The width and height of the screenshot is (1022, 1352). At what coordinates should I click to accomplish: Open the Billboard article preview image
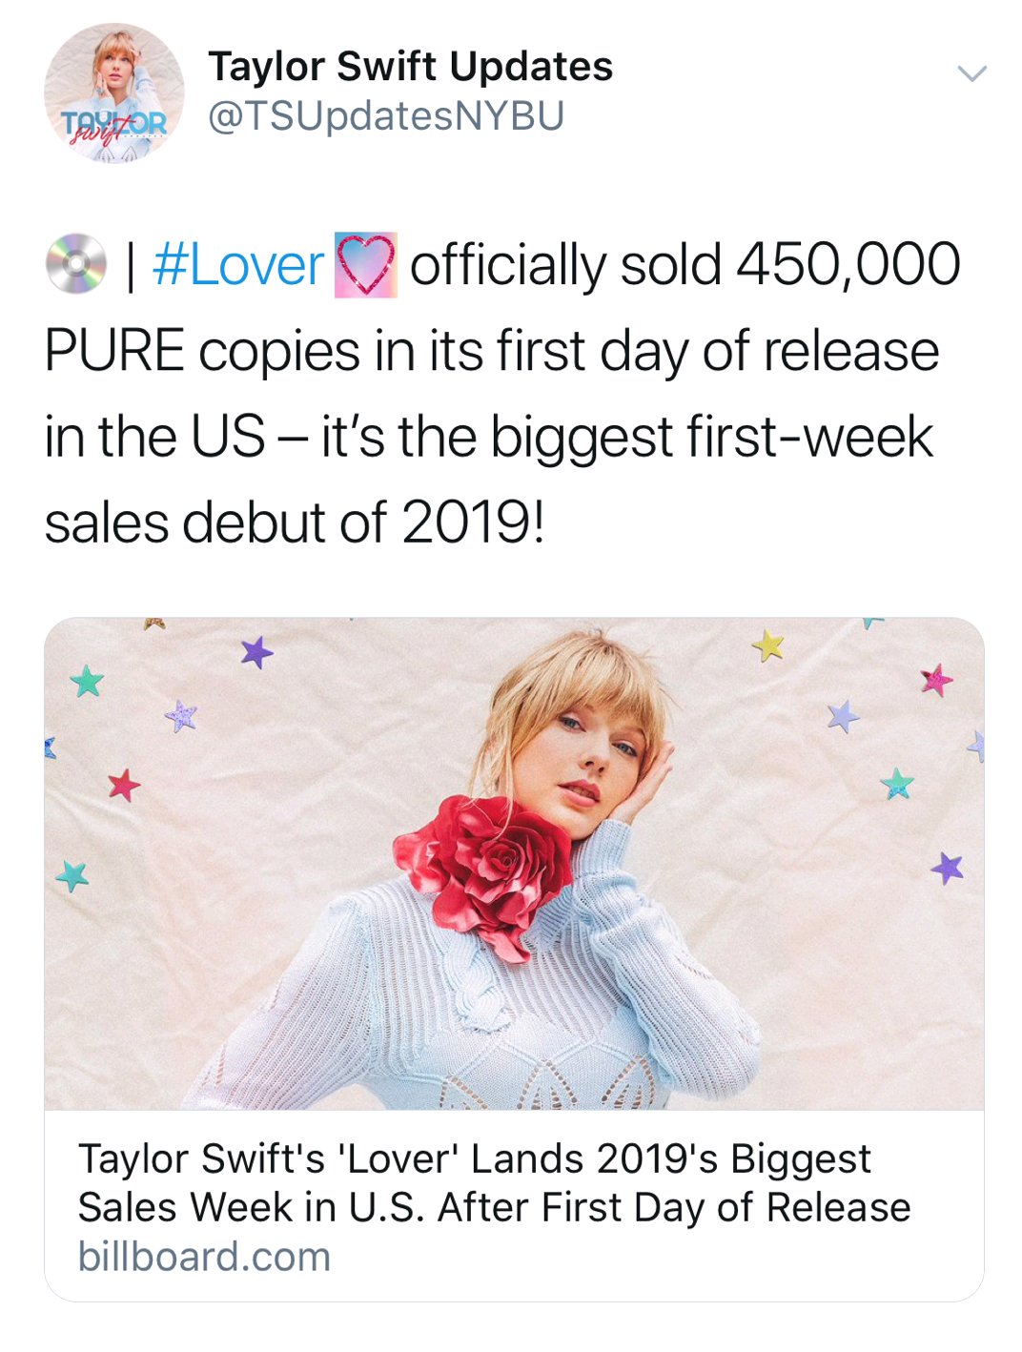pos(514,863)
